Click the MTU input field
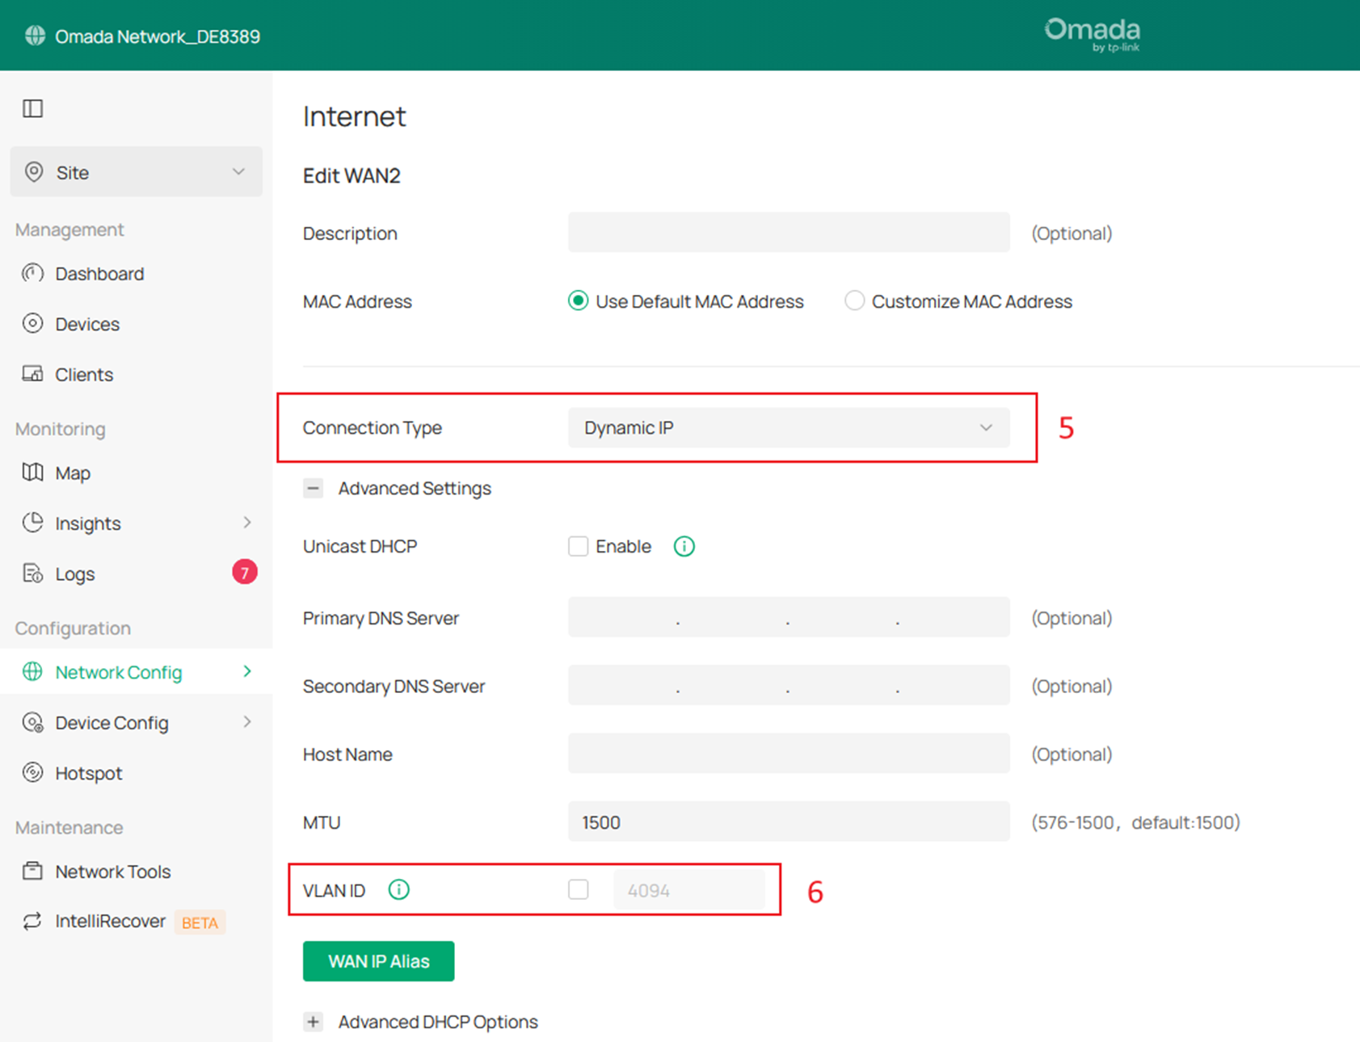The height and width of the screenshot is (1042, 1360). pyautogui.click(x=789, y=821)
